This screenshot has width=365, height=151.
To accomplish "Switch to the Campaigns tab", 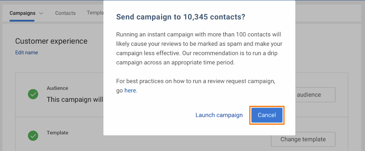I will point(22,13).
